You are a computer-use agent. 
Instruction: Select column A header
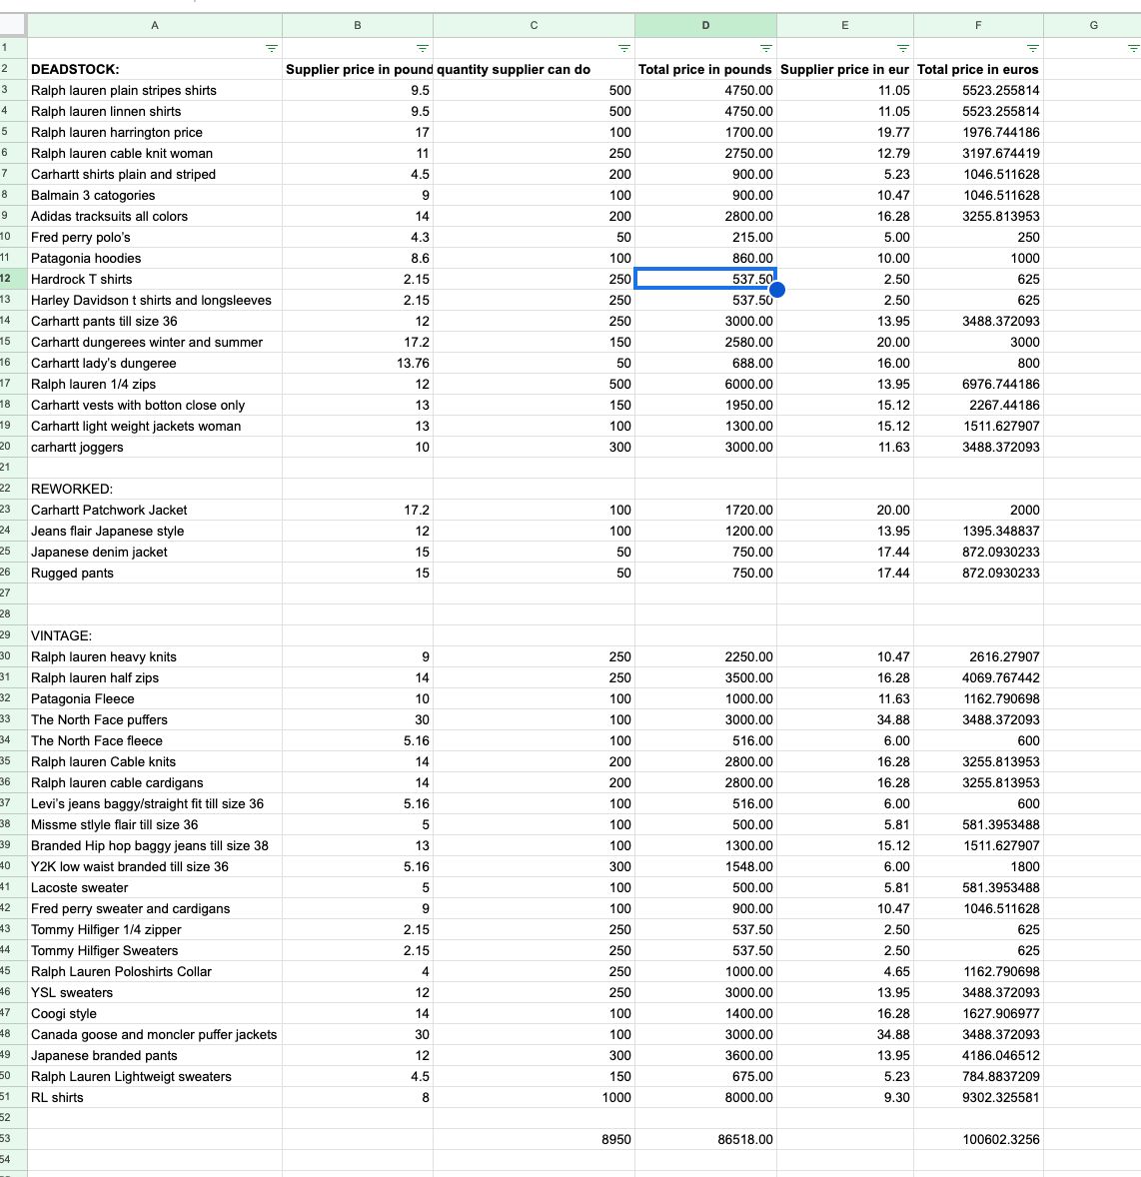[x=155, y=26]
